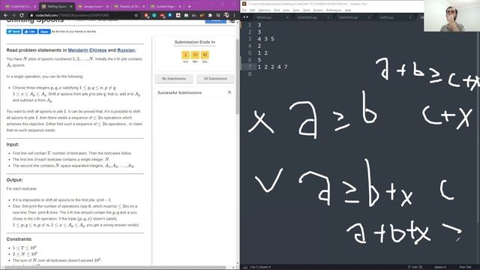This screenshot has width=480, height=270.
Task: Click the Plain Text syntax selector
Action: coord(465,267)
